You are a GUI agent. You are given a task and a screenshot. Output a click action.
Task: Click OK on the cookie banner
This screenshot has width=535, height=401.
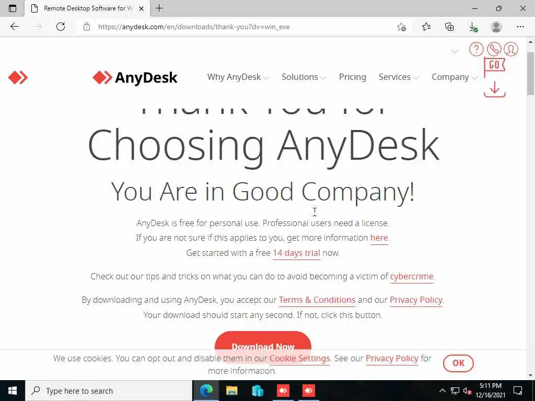tap(458, 363)
